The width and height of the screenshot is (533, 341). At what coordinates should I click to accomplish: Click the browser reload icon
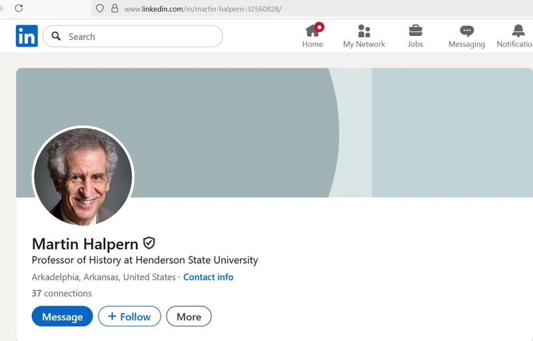[x=19, y=9]
